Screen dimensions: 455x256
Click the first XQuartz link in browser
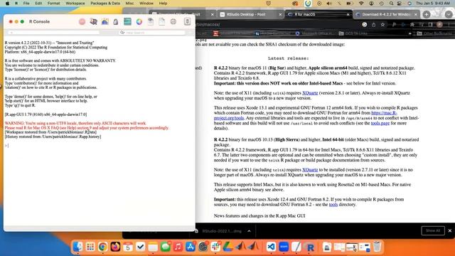pyautogui.click(x=310, y=93)
